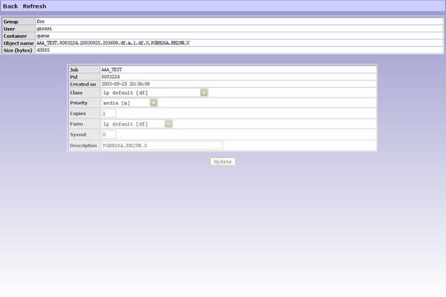This screenshot has width=446, height=297.
Task: Click the Object name value text
Action: [x=112, y=43]
